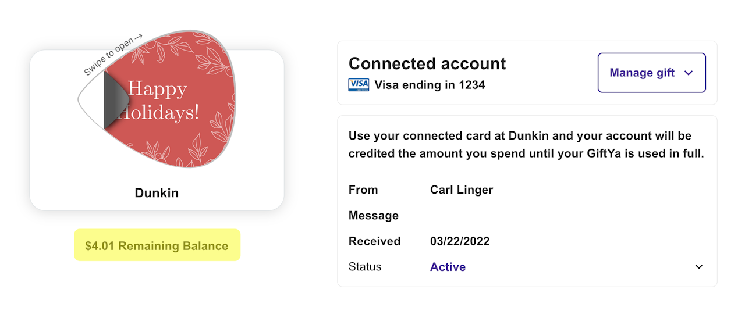
Task: Click the Message label
Action: [374, 216]
